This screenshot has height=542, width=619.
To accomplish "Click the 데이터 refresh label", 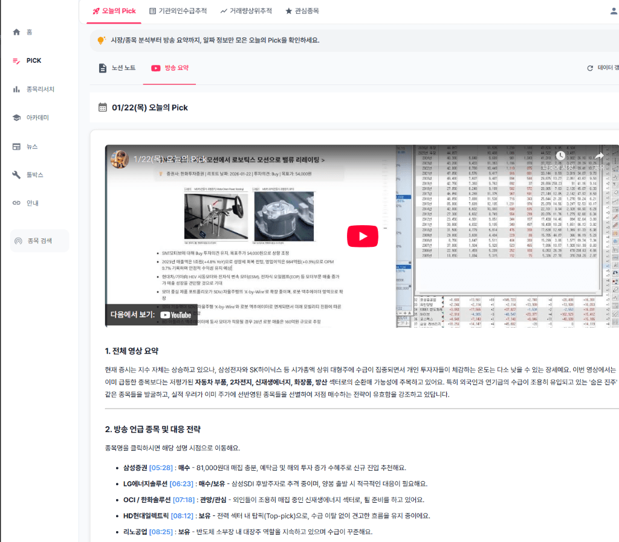I will coord(608,68).
